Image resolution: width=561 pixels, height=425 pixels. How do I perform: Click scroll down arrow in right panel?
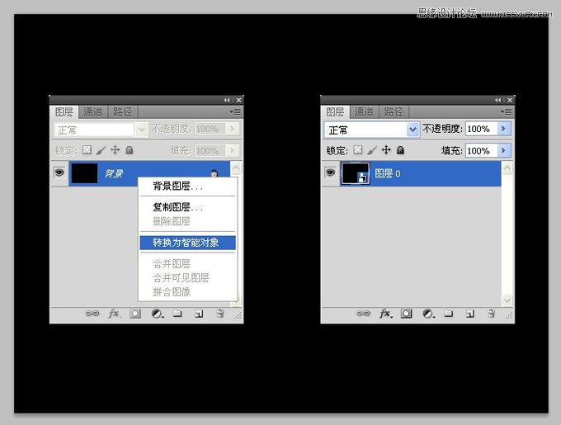tap(507, 300)
